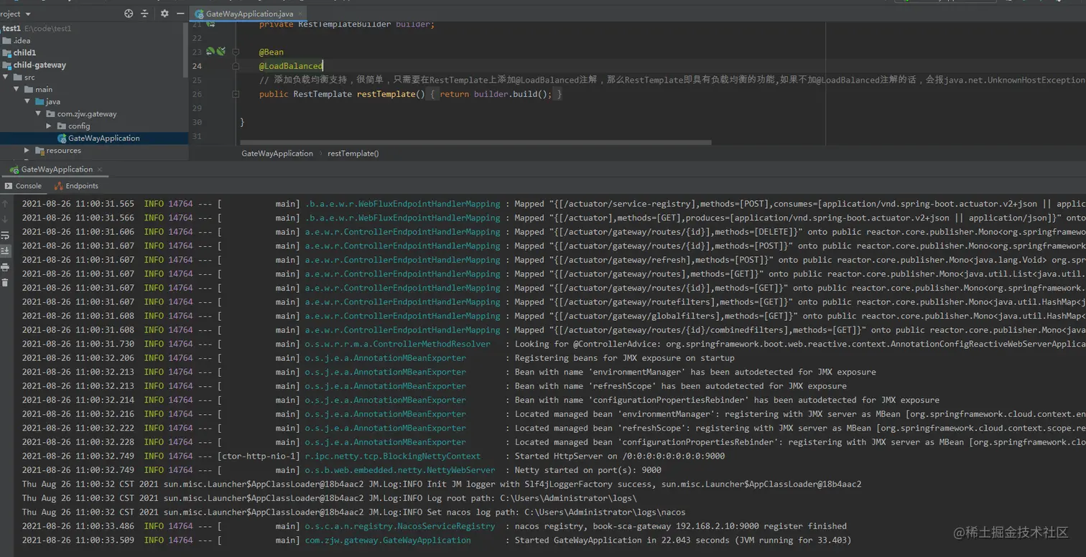1086x557 pixels.
Task: Switch to the Console tab
Action: (x=23, y=186)
